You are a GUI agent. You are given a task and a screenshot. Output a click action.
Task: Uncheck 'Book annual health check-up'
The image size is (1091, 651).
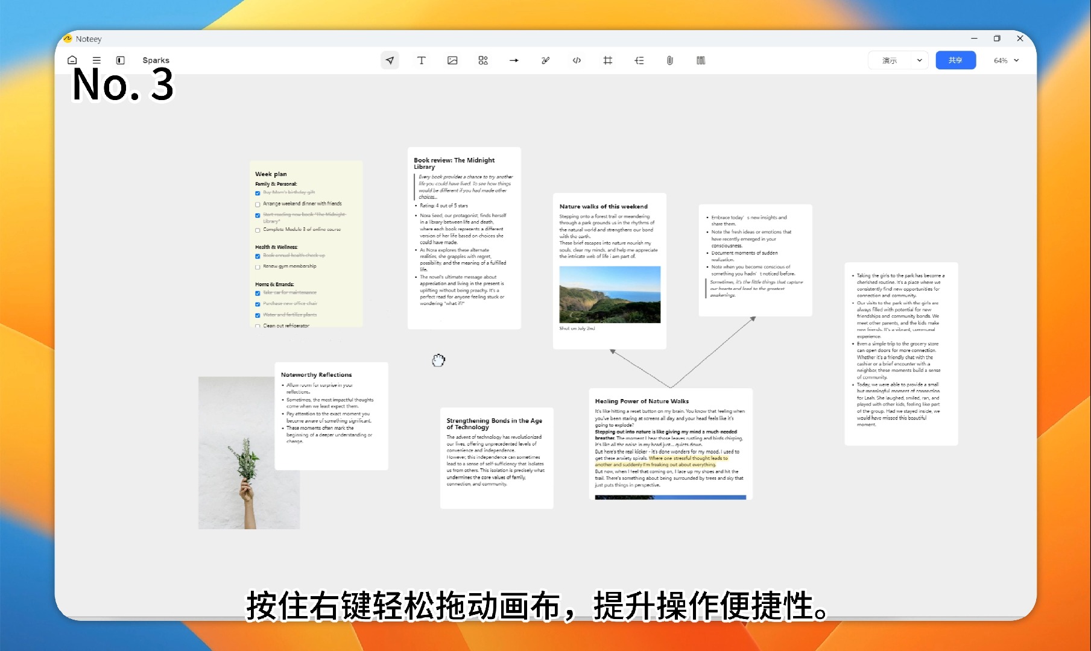pos(258,256)
